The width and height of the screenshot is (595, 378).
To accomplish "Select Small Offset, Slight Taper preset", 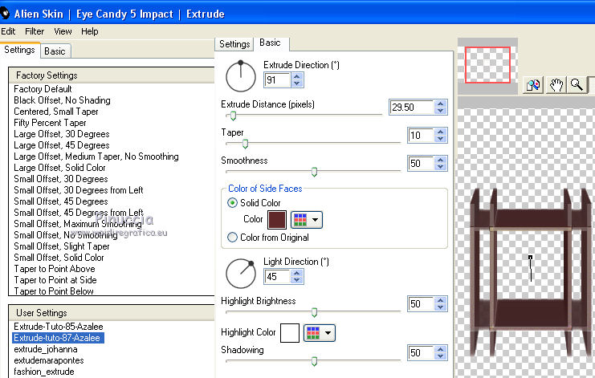I will pos(62,246).
